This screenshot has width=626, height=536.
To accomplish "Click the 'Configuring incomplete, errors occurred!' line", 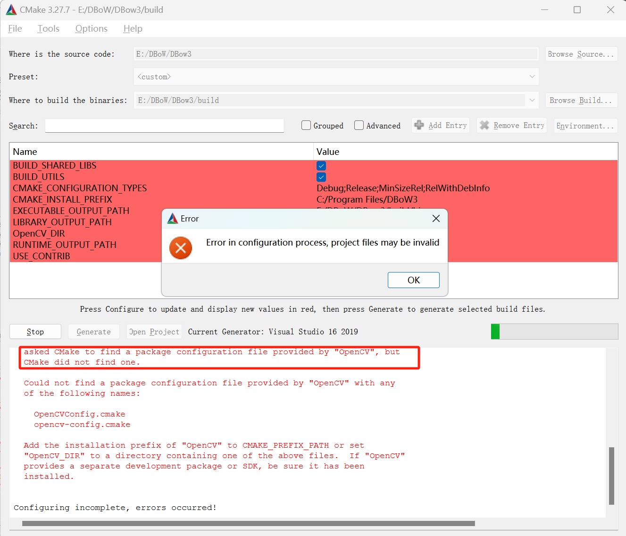I will click(x=115, y=508).
